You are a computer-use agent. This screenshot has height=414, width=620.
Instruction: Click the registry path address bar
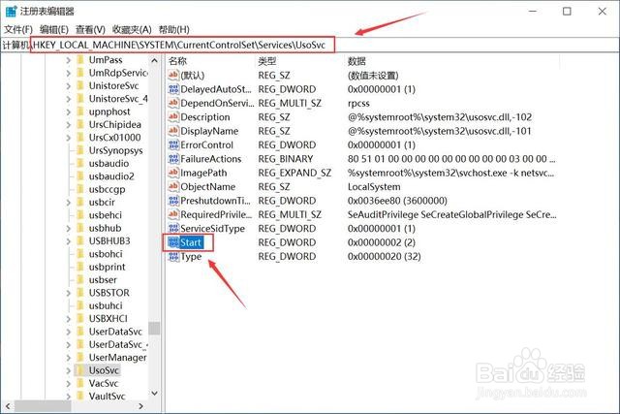(310, 45)
